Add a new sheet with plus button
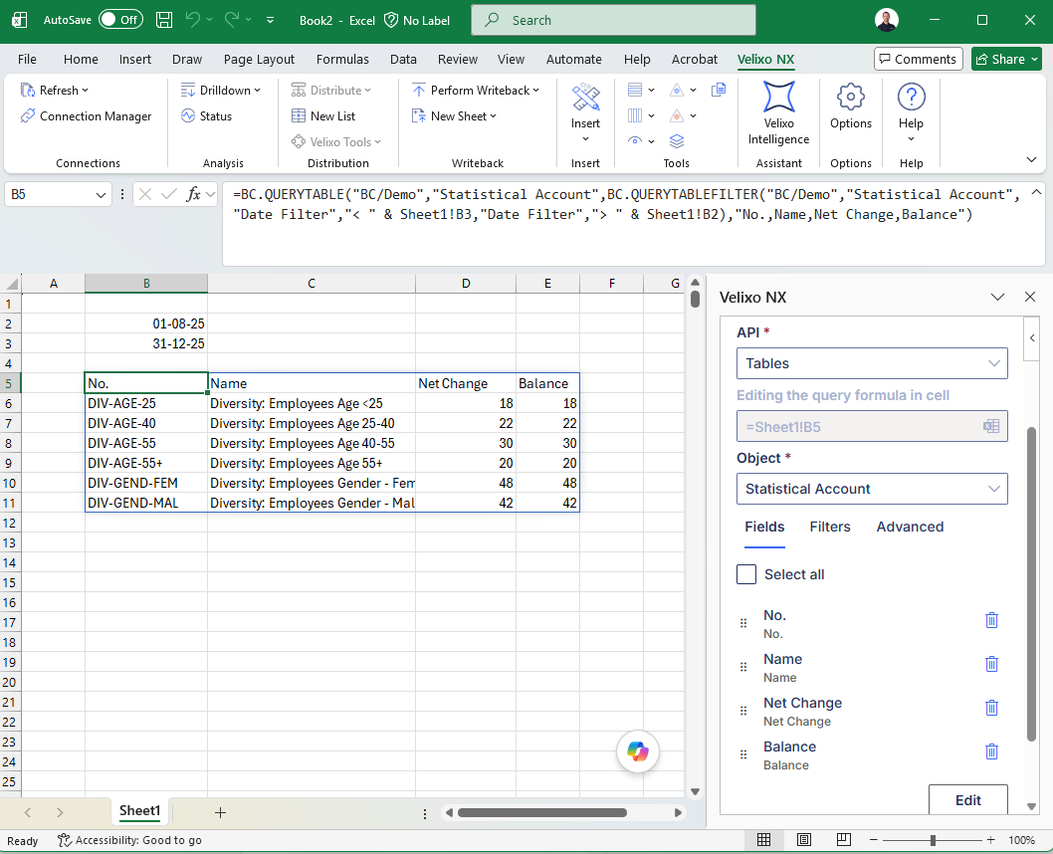This screenshot has width=1053, height=854. tap(220, 813)
